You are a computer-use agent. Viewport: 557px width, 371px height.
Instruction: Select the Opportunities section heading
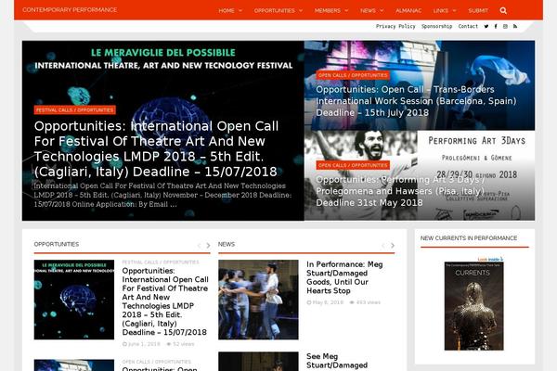pyautogui.click(x=57, y=244)
